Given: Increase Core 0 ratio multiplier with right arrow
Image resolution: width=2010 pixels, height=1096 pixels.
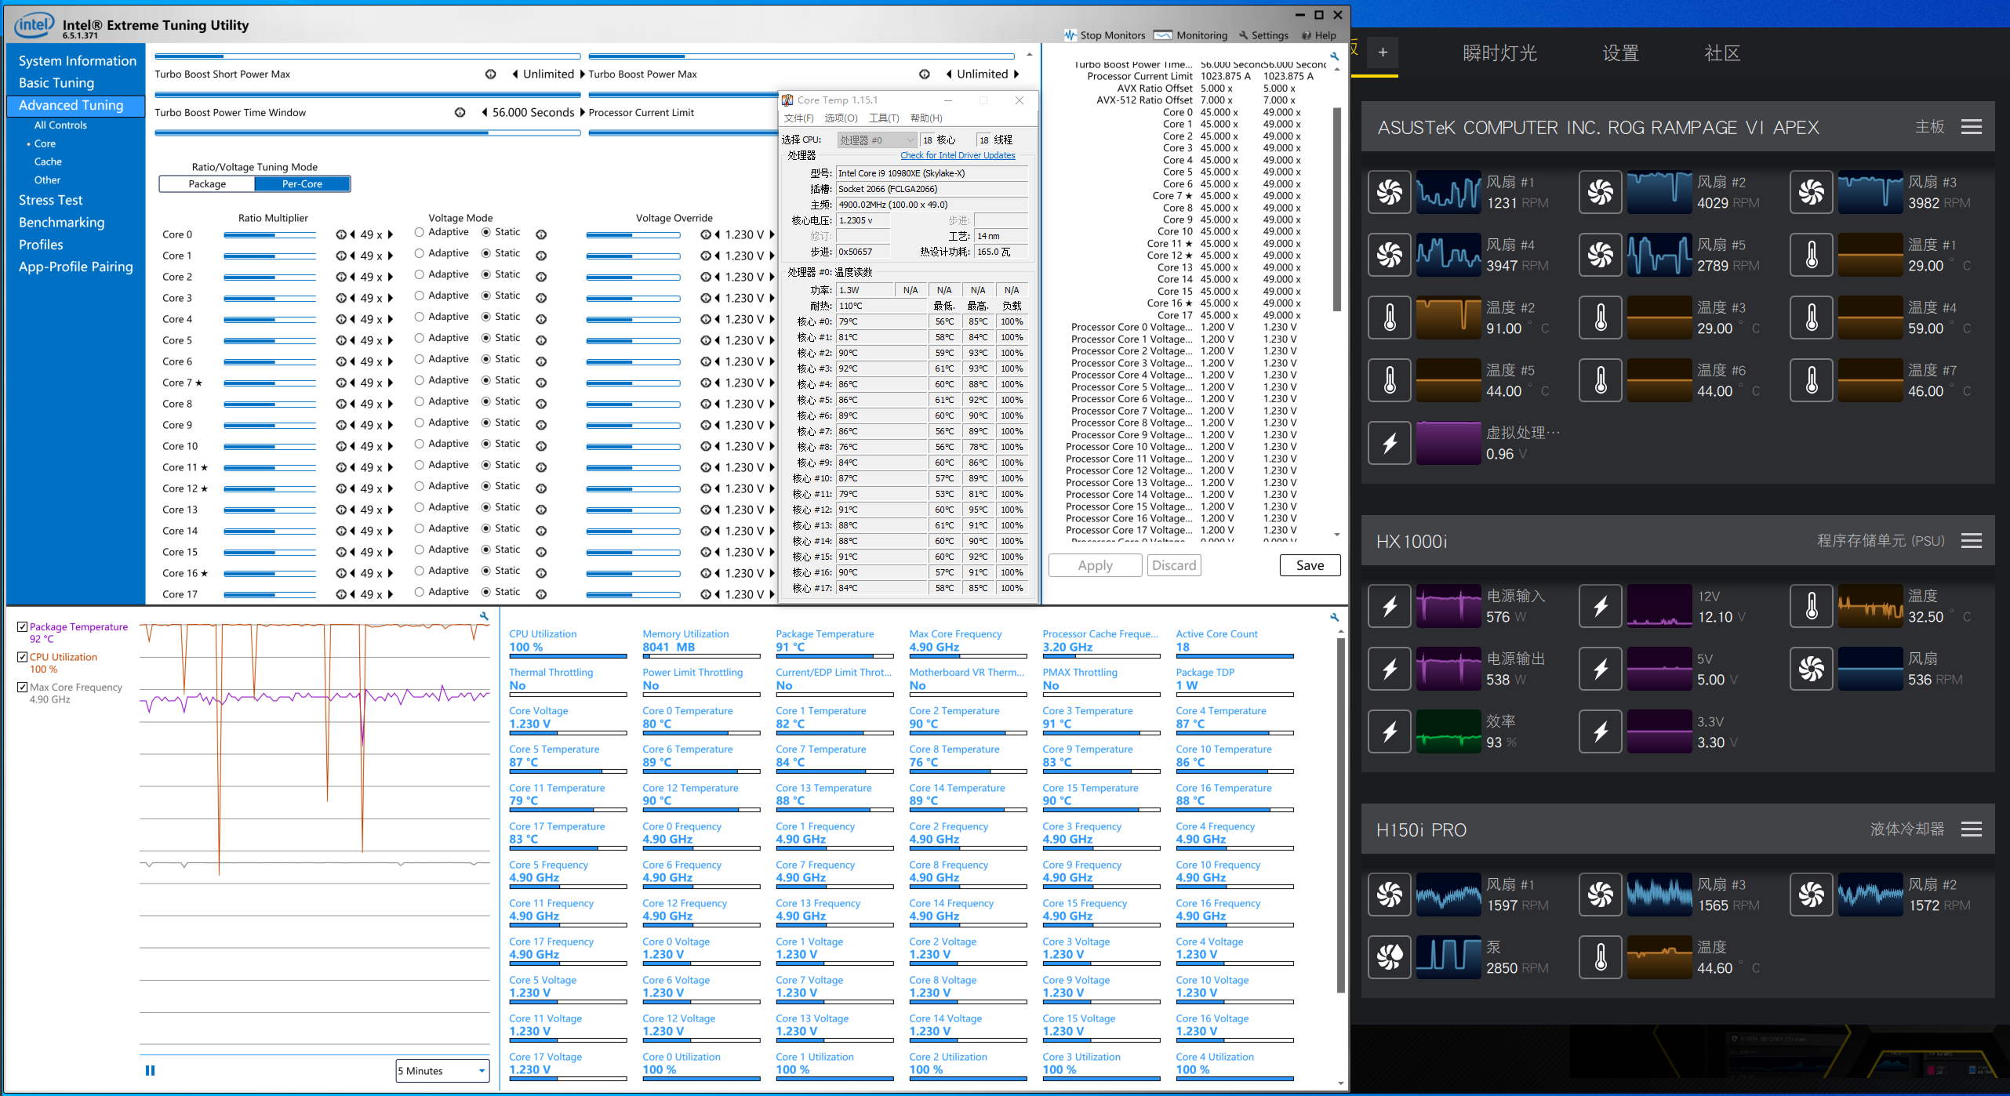Looking at the screenshot, I should tap(391, 234).
